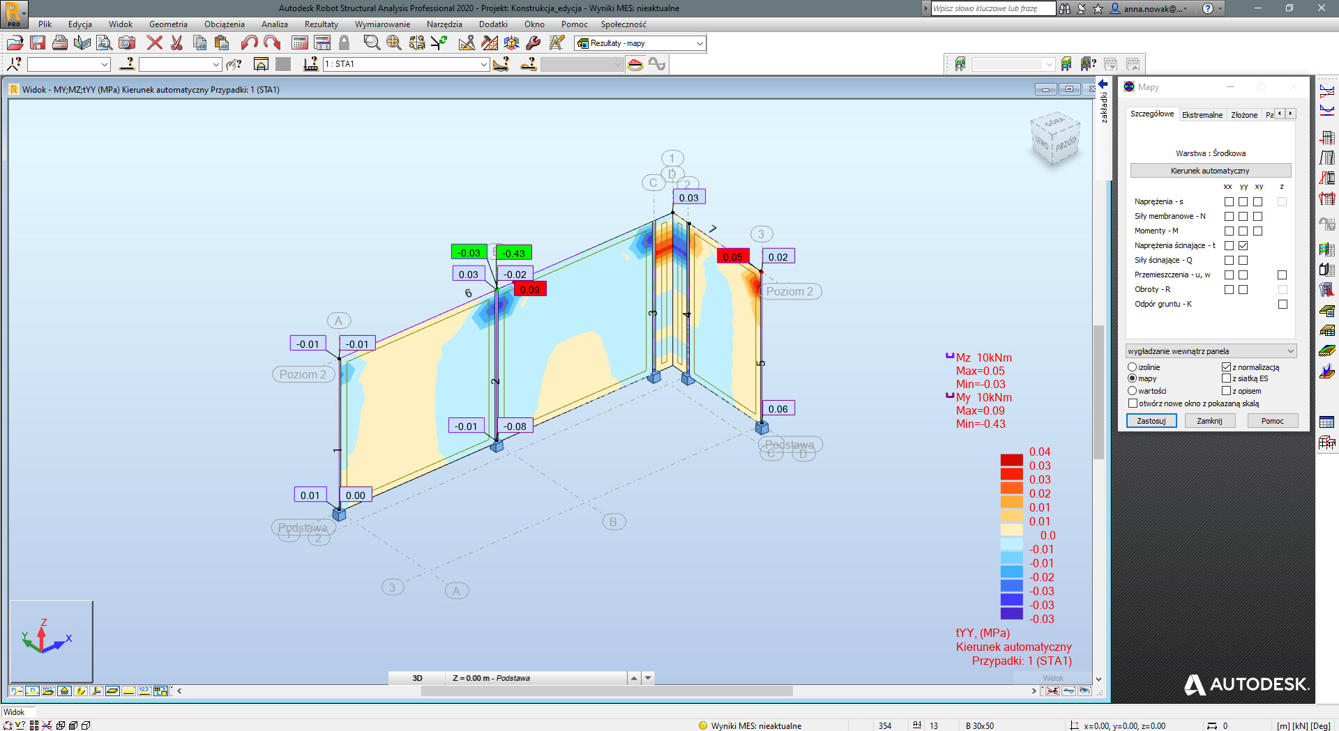Select the 'izolinie' radio button

tap(1132, 367)
